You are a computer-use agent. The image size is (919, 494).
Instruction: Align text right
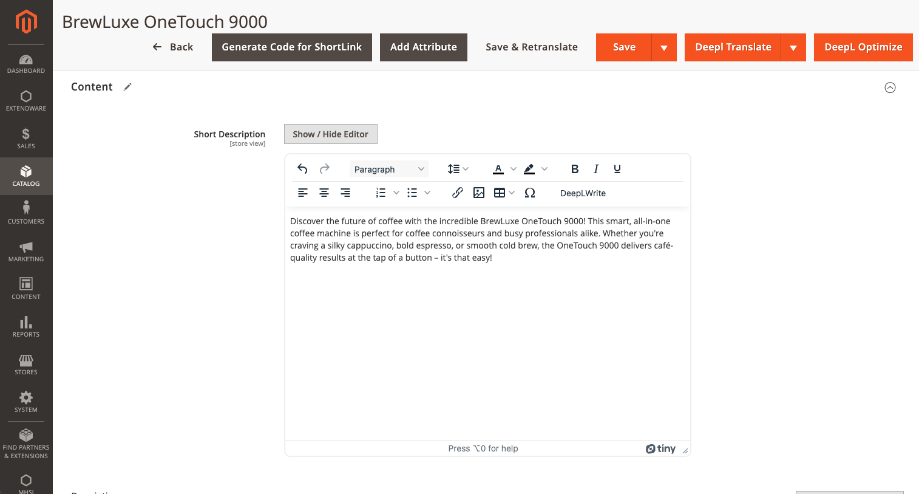pos(345,193)
